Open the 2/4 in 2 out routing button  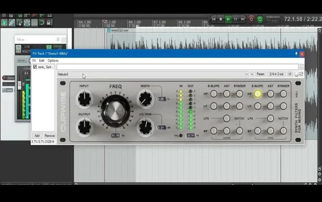(x=277, y=74)
